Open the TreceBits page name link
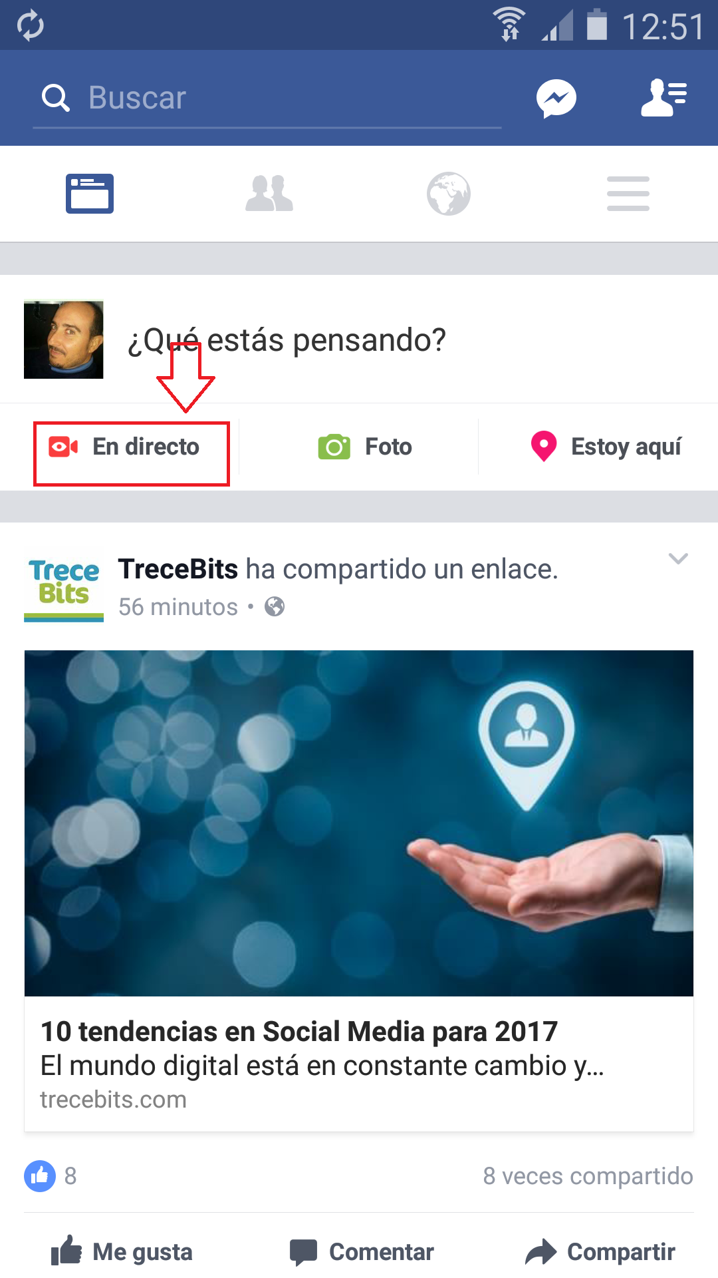The height and width of the screenshot is (1278, 718). (178, 569)
